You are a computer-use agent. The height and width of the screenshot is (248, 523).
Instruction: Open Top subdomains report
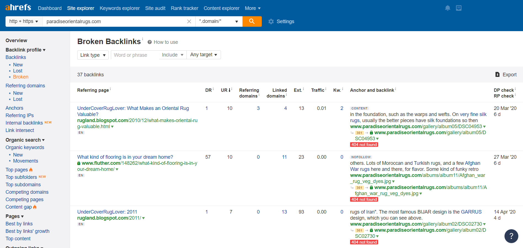(x=23, y=185)
